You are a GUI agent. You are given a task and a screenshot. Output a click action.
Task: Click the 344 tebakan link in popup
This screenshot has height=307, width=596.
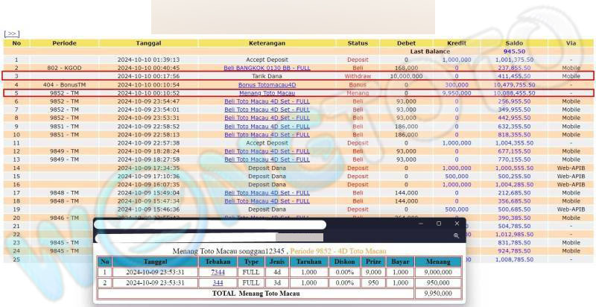(x=218, y=282)
